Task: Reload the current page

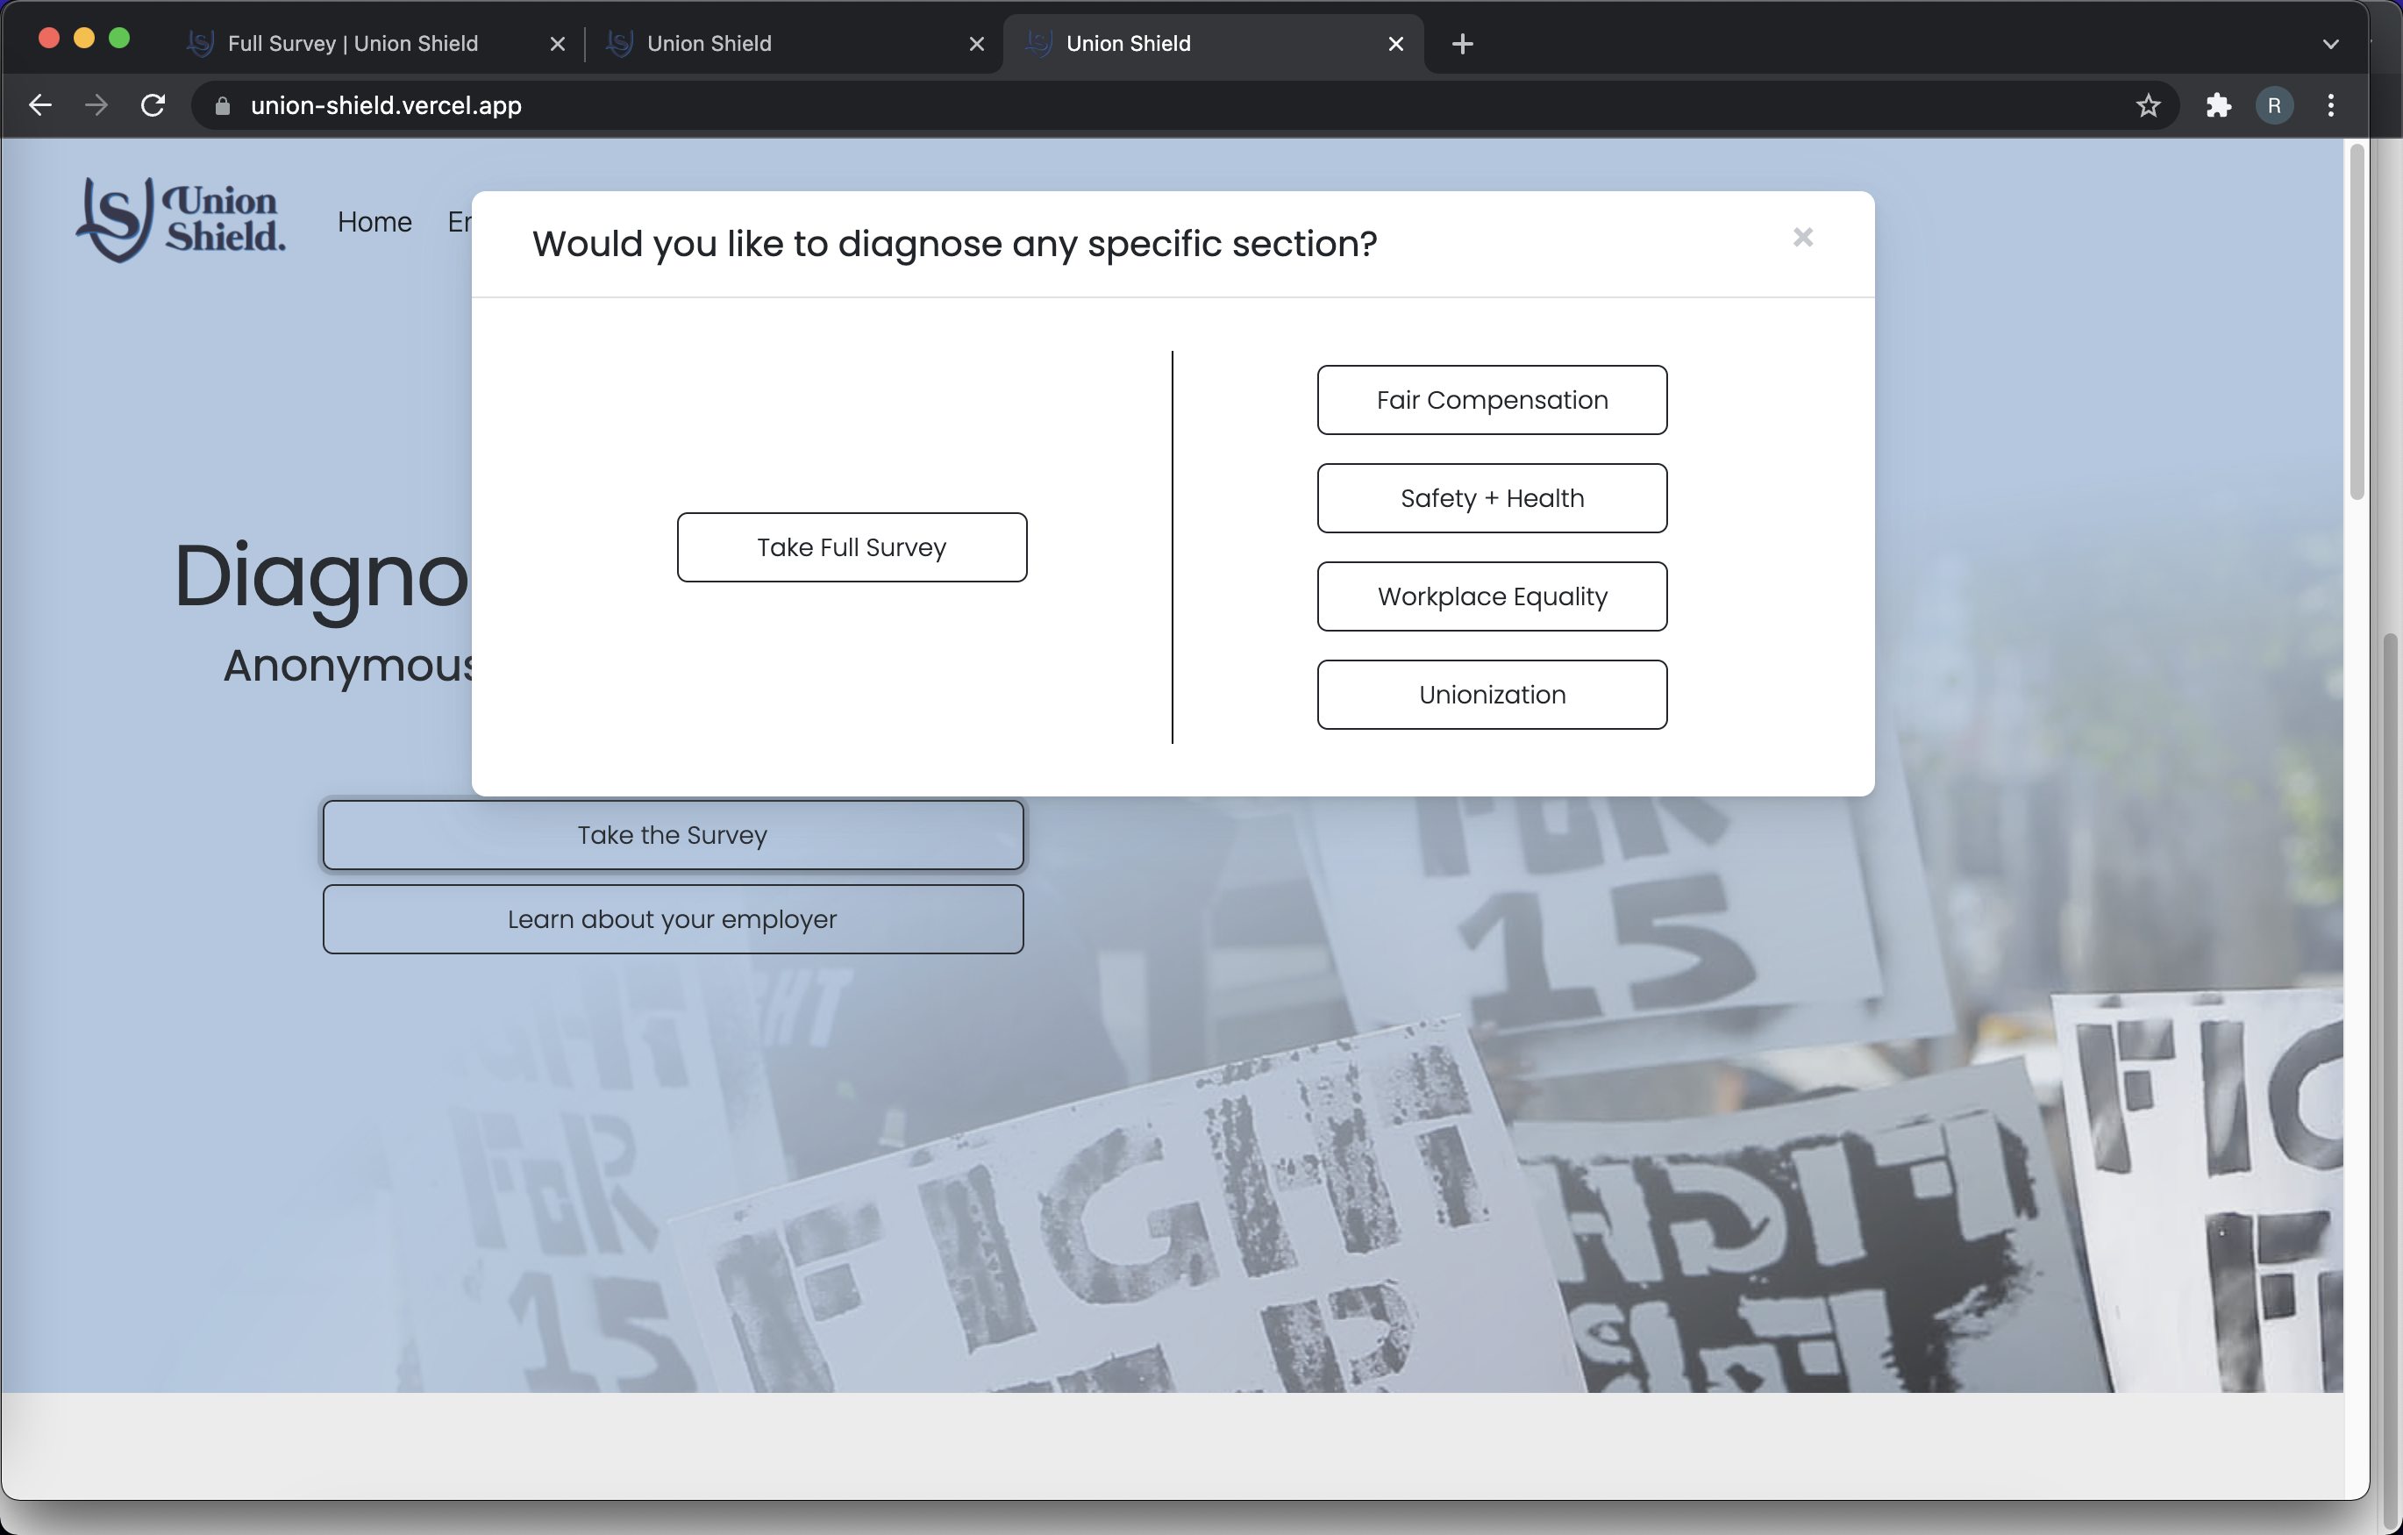Action: coord(153,104)
